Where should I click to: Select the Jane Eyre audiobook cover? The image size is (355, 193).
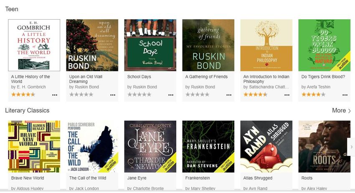point(150,146)
